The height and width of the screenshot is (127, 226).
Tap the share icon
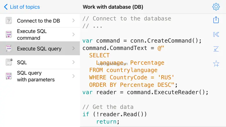coord(216,20)
